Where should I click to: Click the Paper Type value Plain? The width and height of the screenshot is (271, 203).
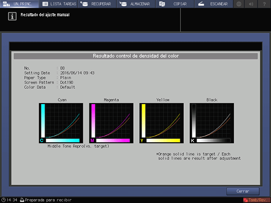[x=66, y=77]
